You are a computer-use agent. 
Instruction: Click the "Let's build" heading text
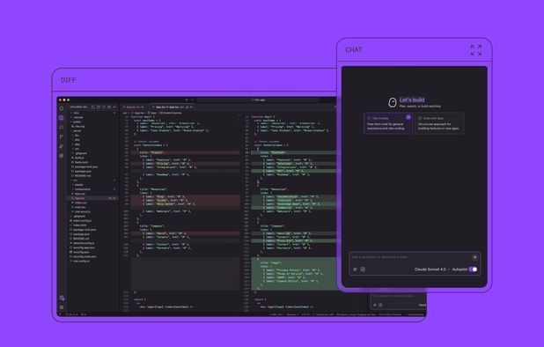coord(412,100)
